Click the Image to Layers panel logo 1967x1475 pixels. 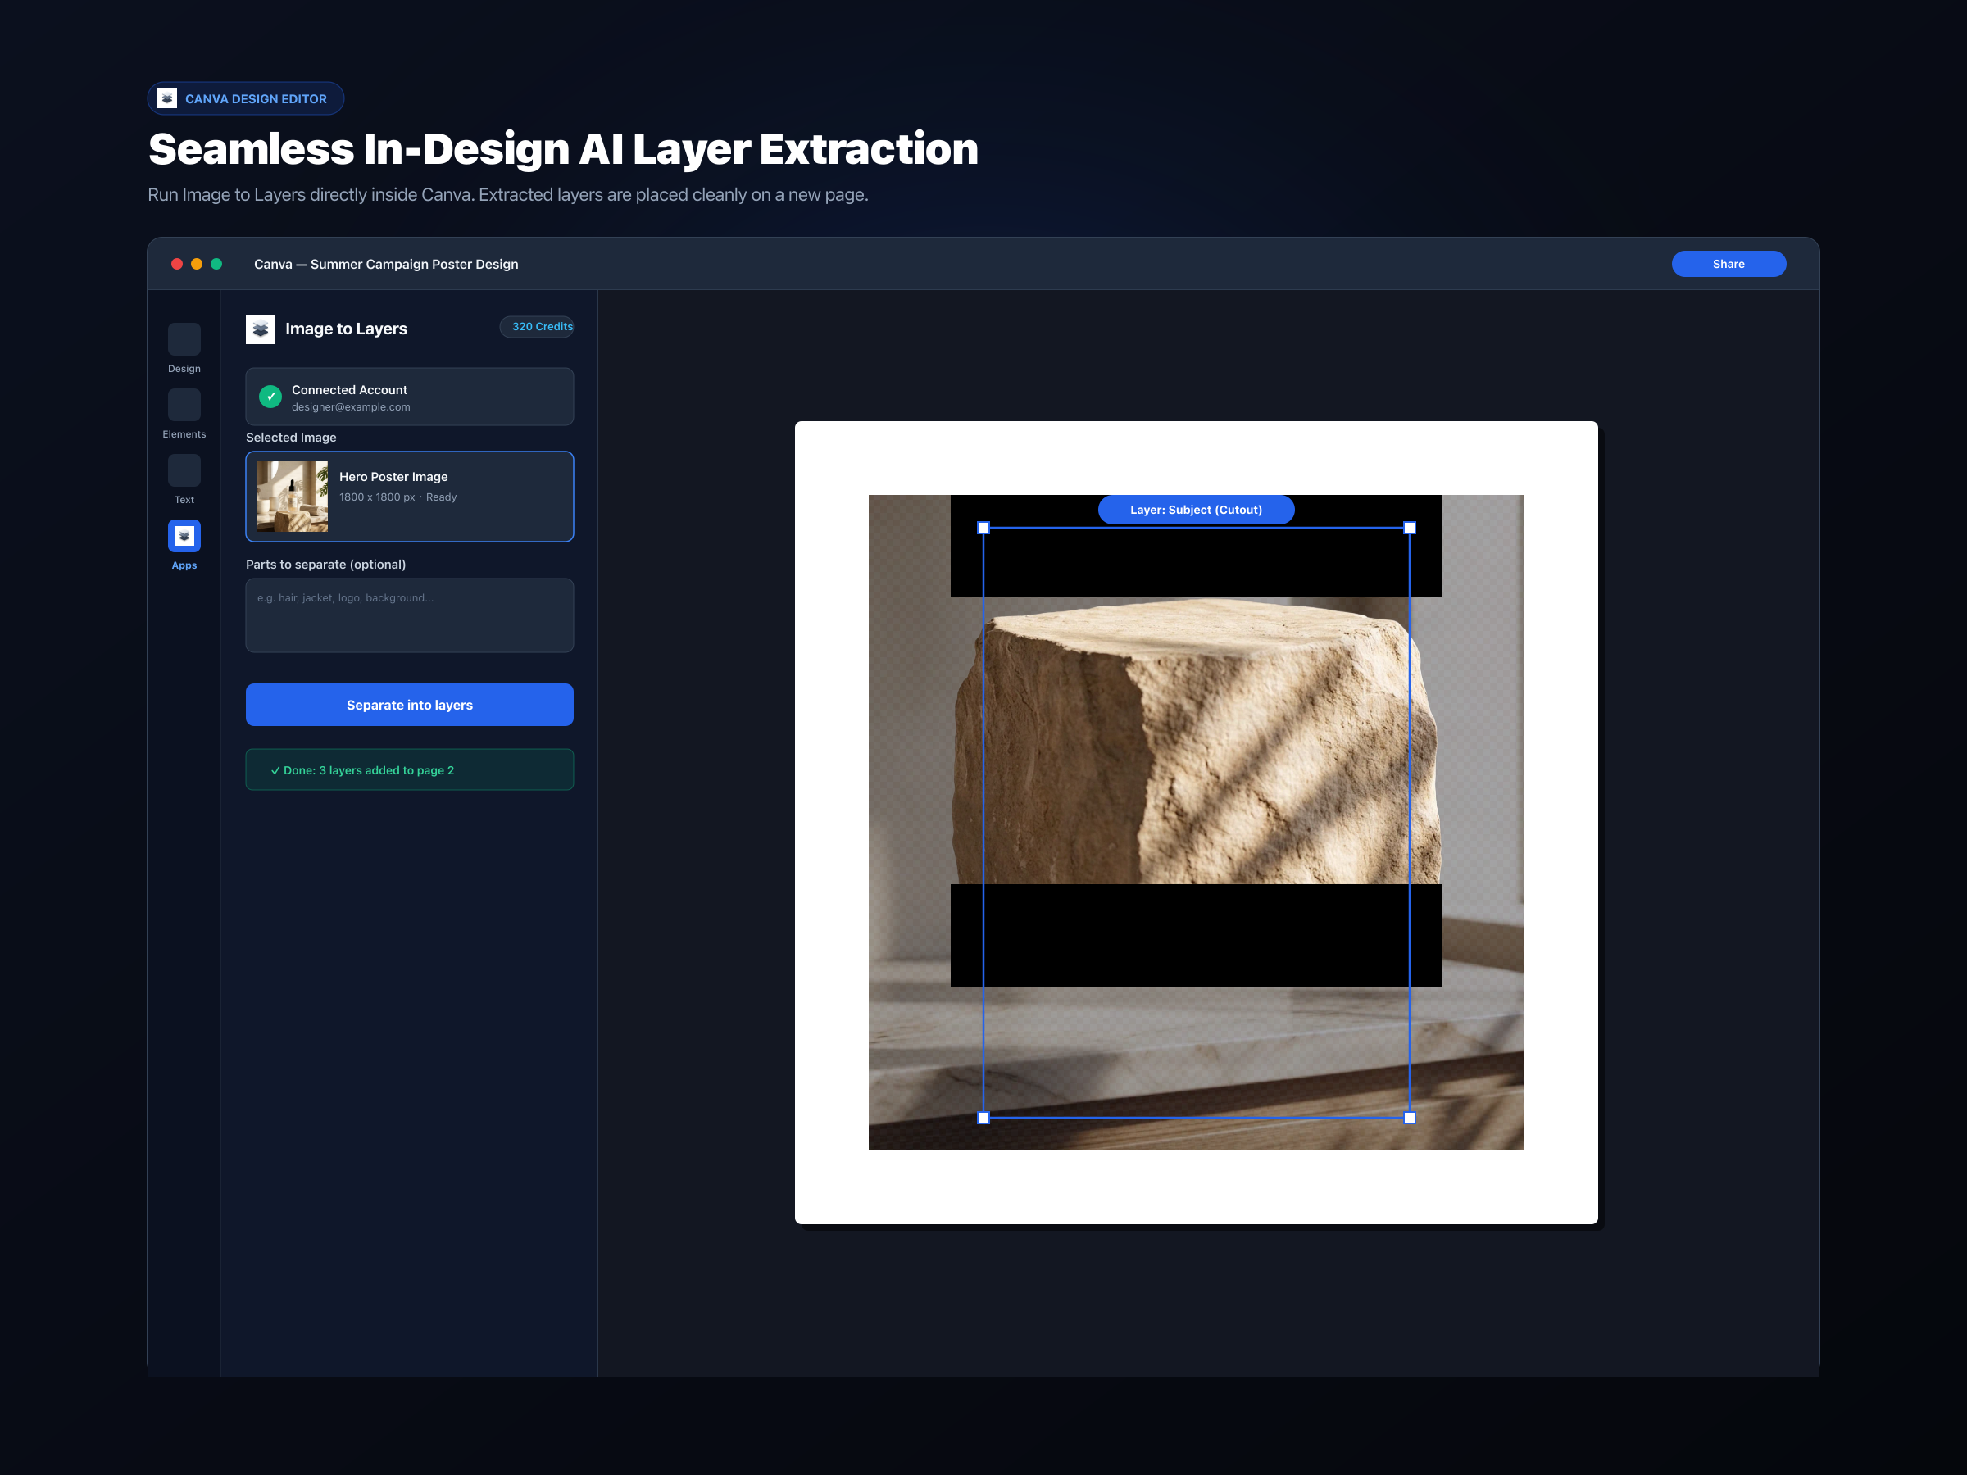[261, 329]
